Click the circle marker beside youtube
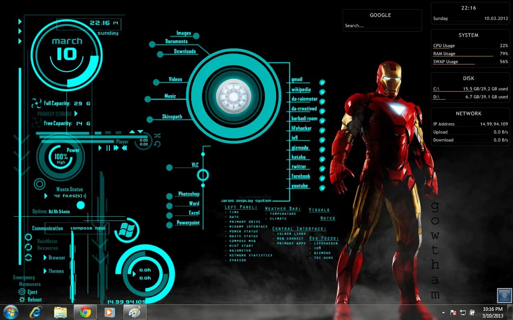Image resolution: width=513 pixels, height=320 pixels. 322,188
